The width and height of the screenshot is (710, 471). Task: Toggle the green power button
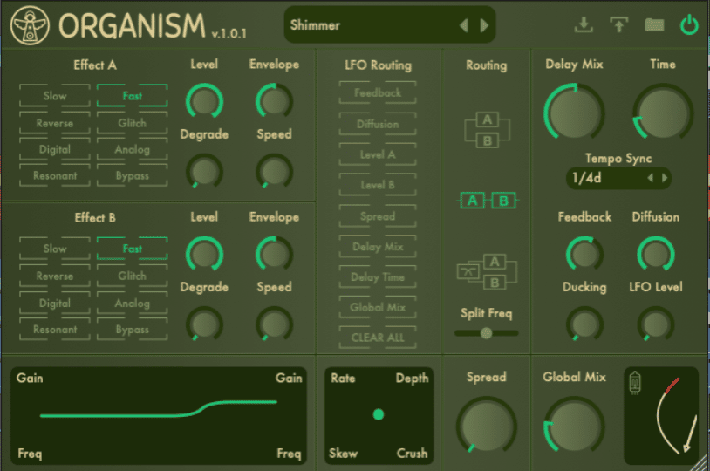click(689, 25)
